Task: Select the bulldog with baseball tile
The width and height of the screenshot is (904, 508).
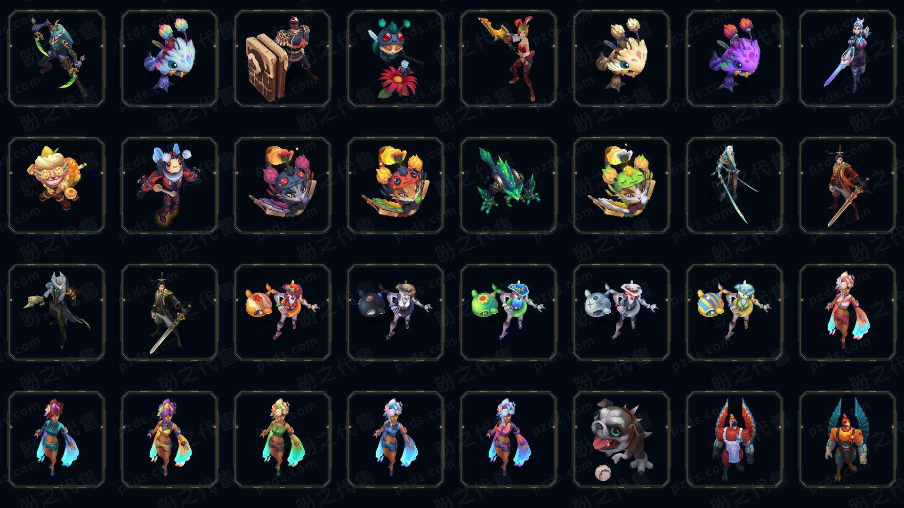Action: [621, 439]
